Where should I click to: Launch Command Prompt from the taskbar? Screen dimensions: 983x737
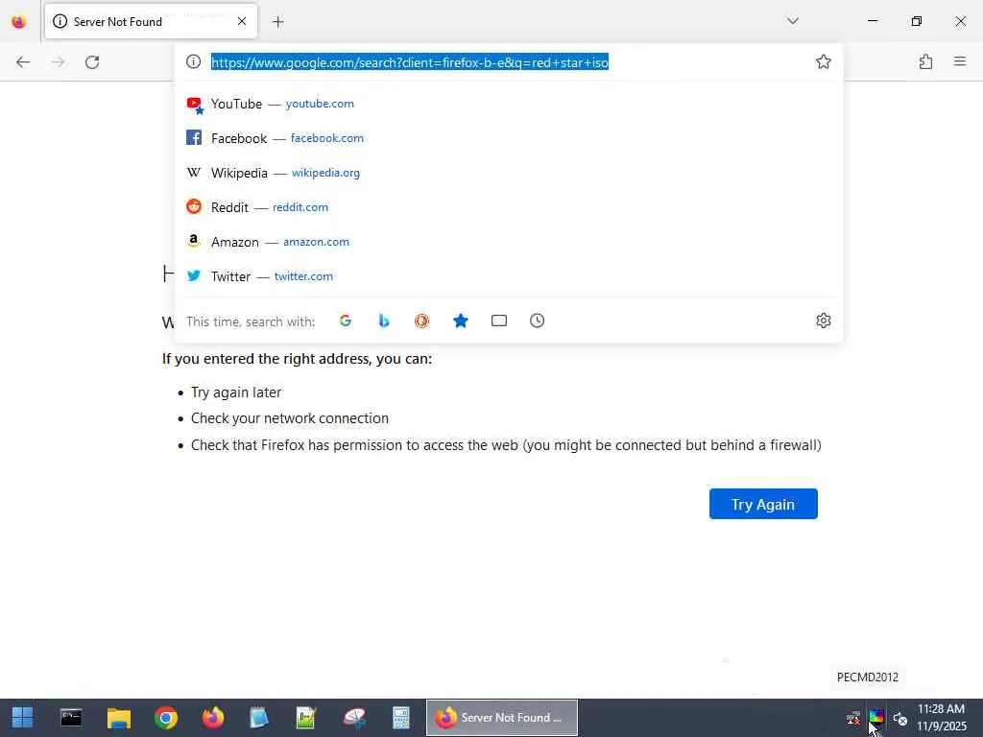click(x=71, y=718)
